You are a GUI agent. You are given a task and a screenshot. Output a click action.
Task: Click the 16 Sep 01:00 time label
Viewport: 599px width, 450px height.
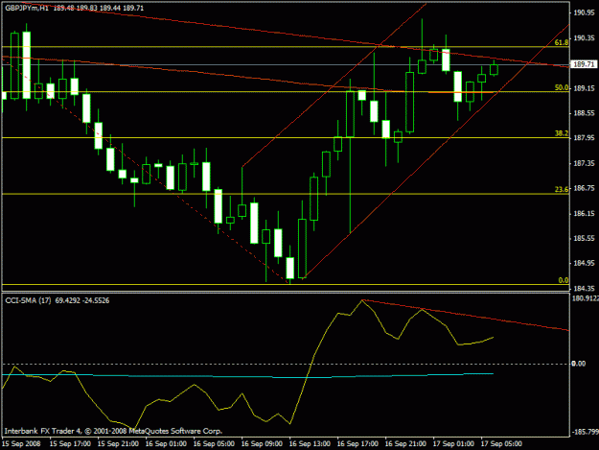166,444
